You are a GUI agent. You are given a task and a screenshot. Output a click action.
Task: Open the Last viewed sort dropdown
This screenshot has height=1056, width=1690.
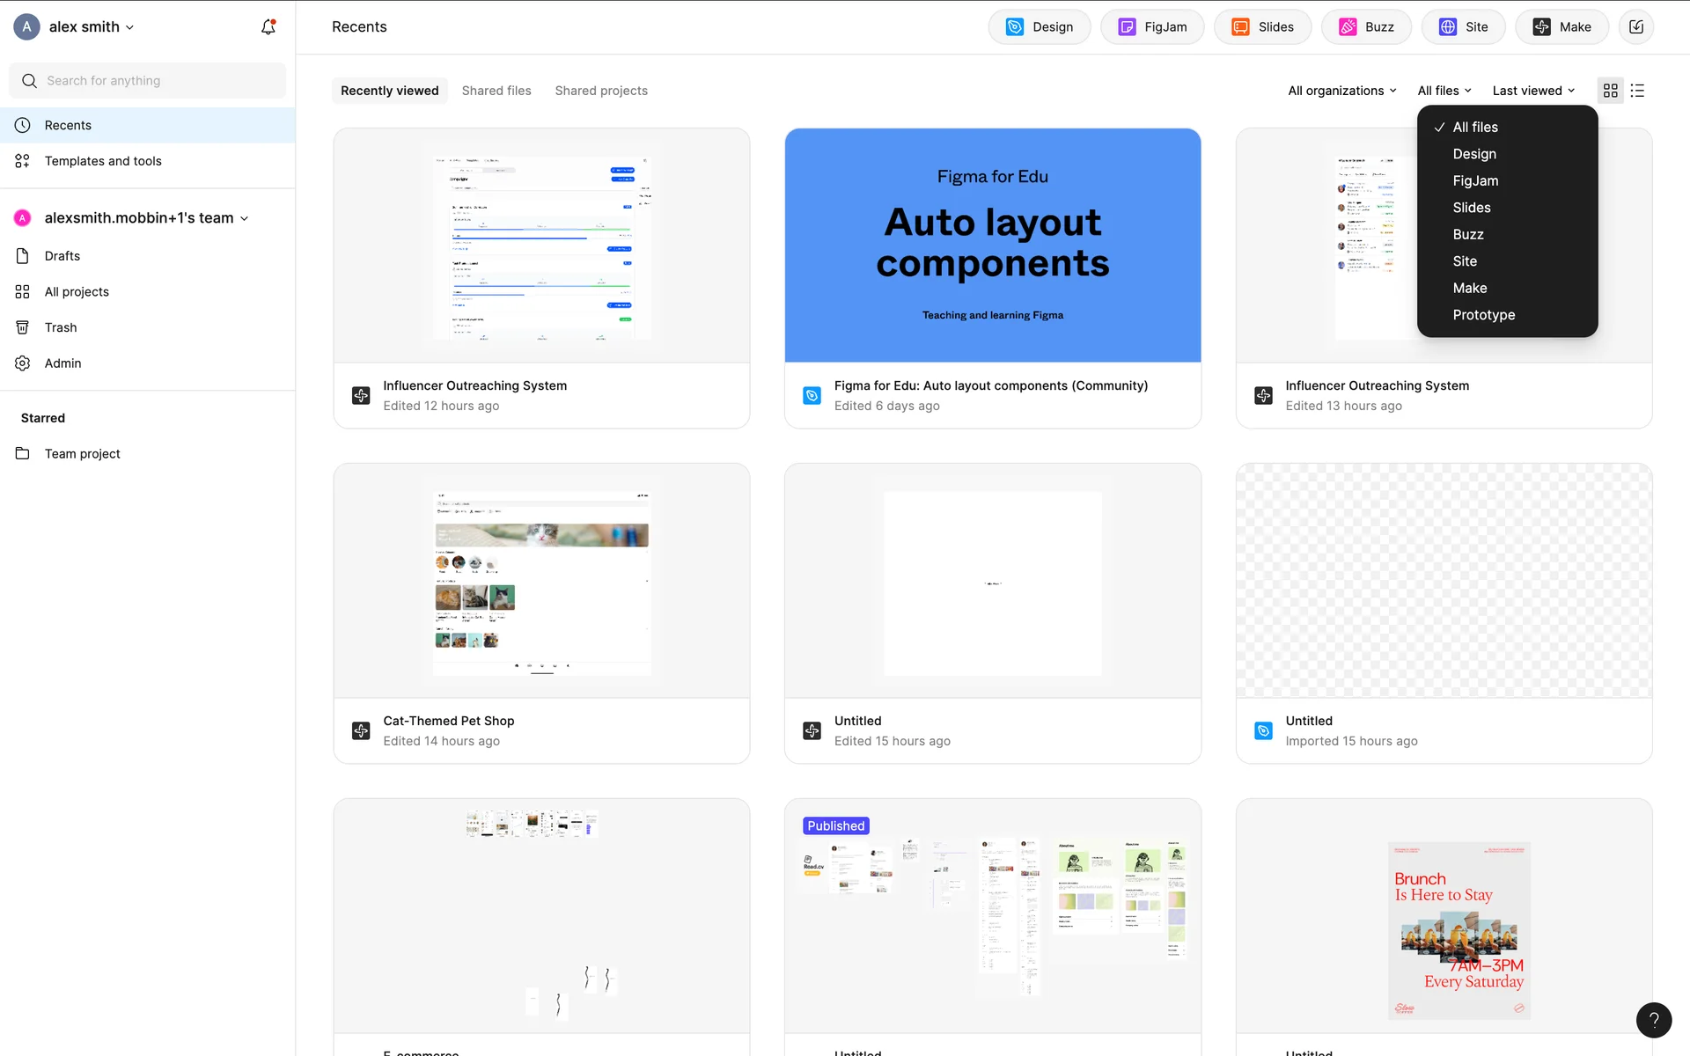[x=1533, y=91]
